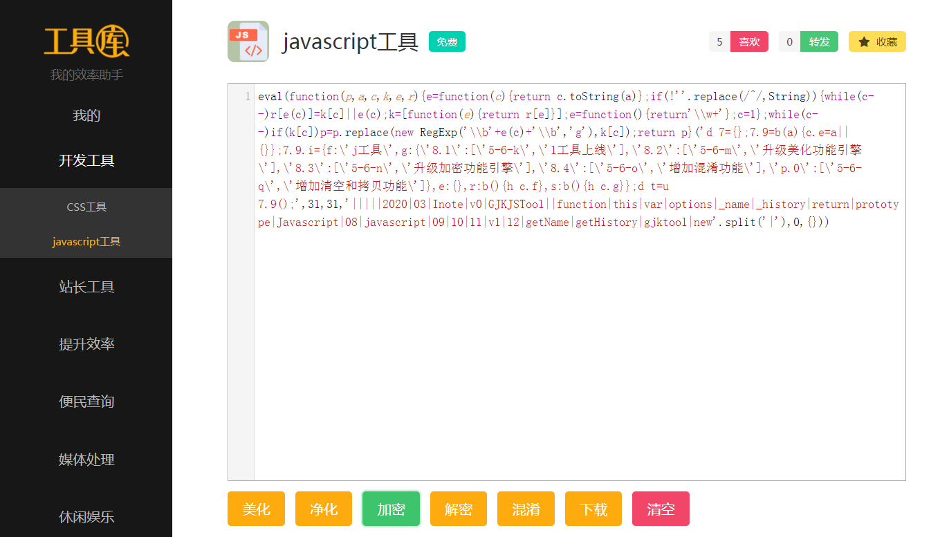Expand 站长工具 category
Image resolution: width=940 pixels, height=537 pixels.
(x=86, y=287)
